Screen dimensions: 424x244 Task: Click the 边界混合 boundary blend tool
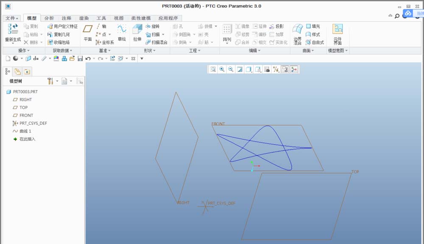(298, 34)
